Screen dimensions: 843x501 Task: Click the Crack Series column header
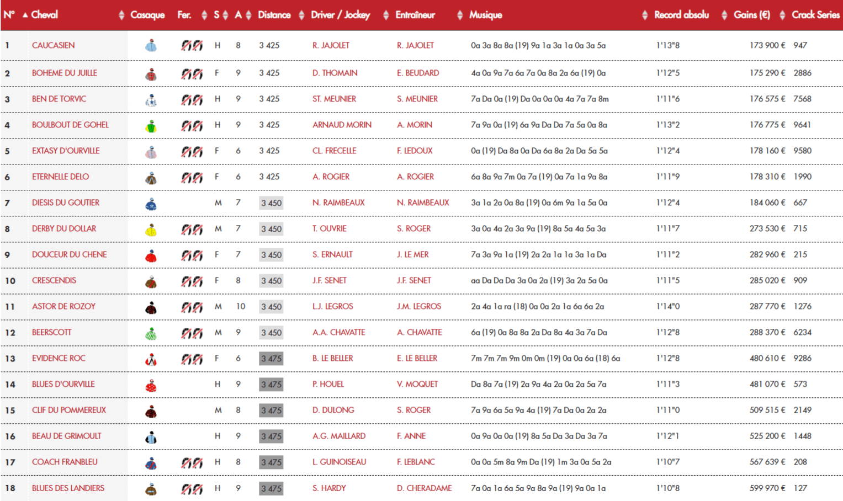pyautogui.click(x=815, y=15)
